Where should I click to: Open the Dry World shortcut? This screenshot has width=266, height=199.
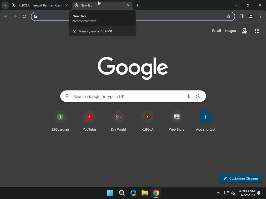[x=118, y=121]
